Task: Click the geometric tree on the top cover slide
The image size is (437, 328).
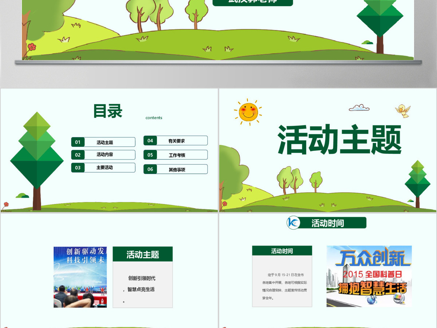Action: pos(380,27)
